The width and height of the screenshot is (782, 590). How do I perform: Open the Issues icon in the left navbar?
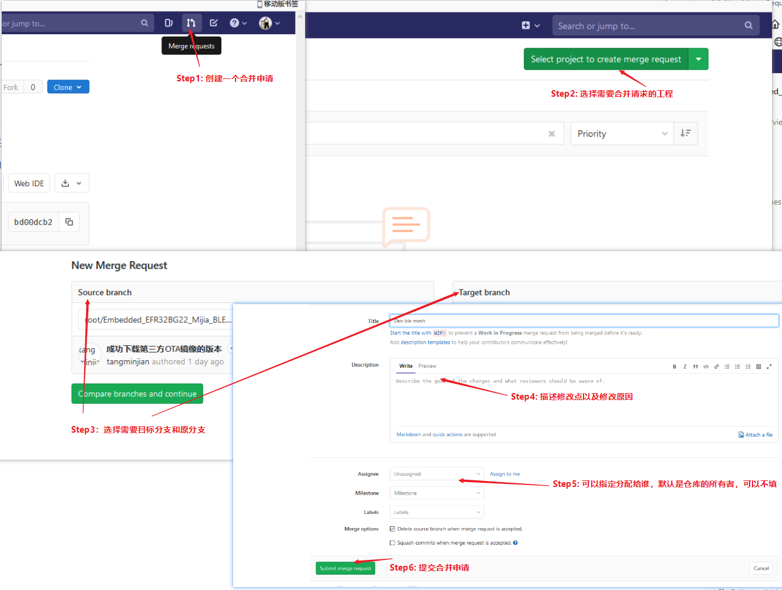[x=168, y=23]
